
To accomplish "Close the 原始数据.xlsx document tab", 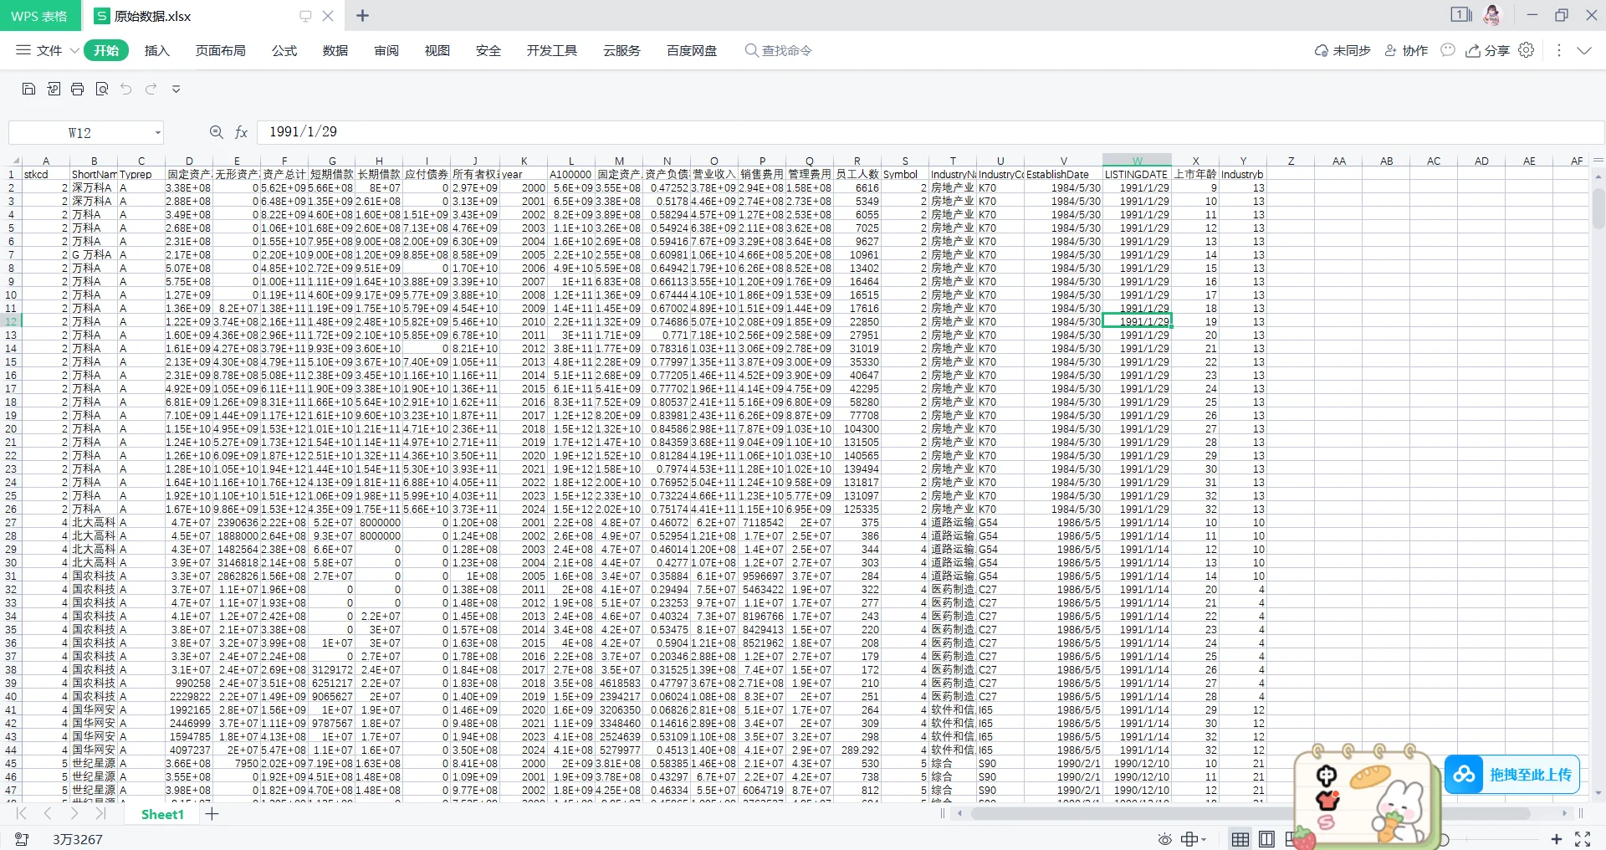I will click(328, 16).
